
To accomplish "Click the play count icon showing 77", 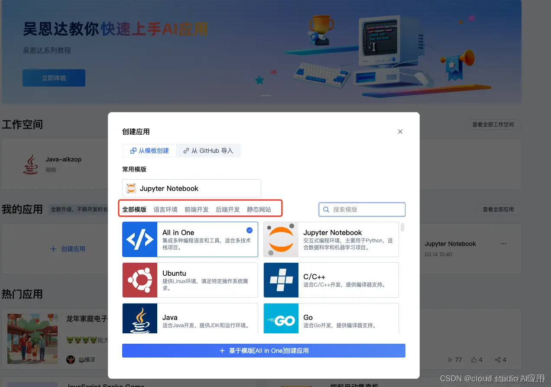I will (x=451, y=360).
